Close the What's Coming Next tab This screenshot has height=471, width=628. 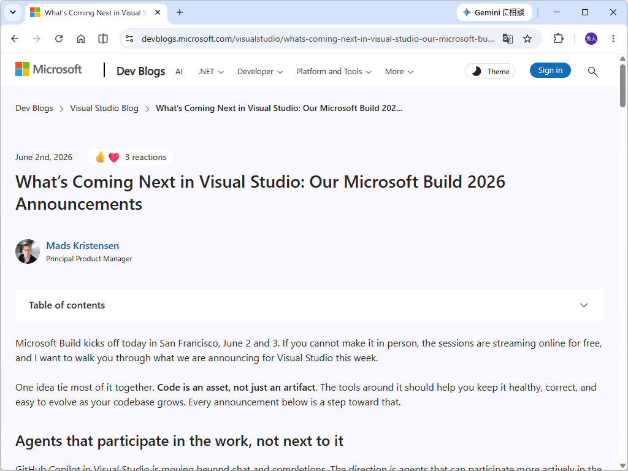pyautogui.click(x=158, y=12)
